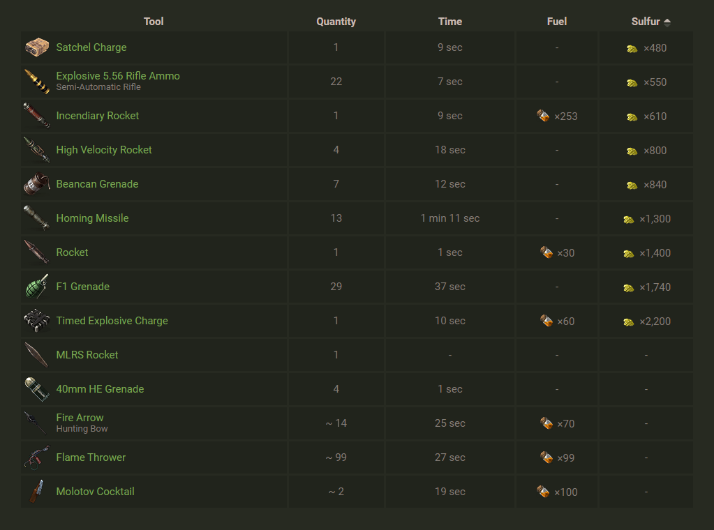Open the Homing Missile link
Viewport: 714px width, 530px height.
click(92, 218)
